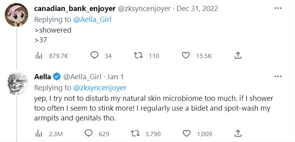Retweet Aella's reply with 5,790 retweets
The image size is (295, 142).
135,134
